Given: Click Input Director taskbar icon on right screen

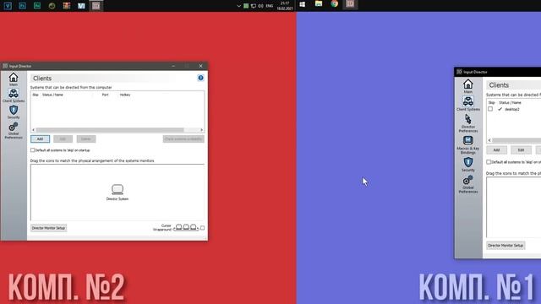Looking at the screenshot, I should tap(350, 4).
